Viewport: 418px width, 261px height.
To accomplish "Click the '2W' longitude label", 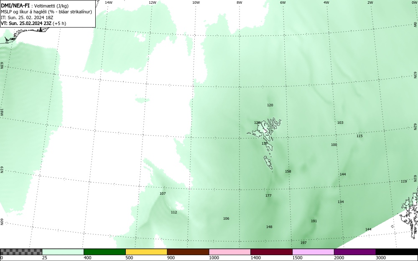I will pyautogui.click(x=370, y=3).
